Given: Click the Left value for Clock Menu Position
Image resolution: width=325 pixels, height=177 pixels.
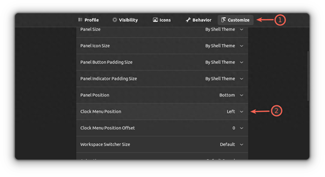Looking at the screenshot, I should [x=231, y=111].
